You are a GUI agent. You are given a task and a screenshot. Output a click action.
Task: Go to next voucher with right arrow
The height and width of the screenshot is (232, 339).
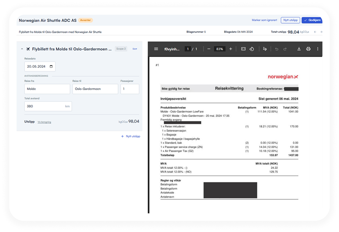click(x=321, y=32)
